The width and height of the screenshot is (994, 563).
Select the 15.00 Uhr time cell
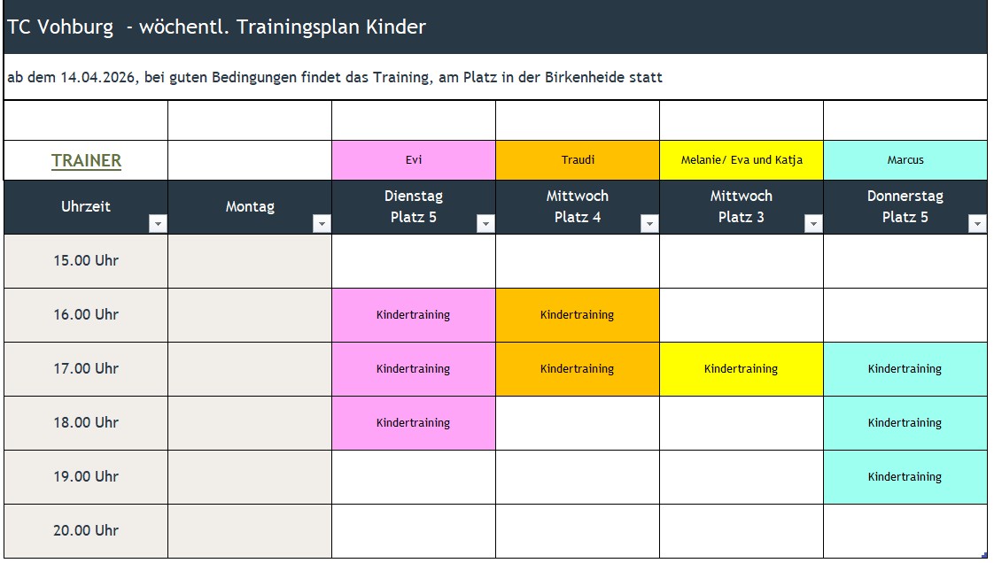click(86, 261)
